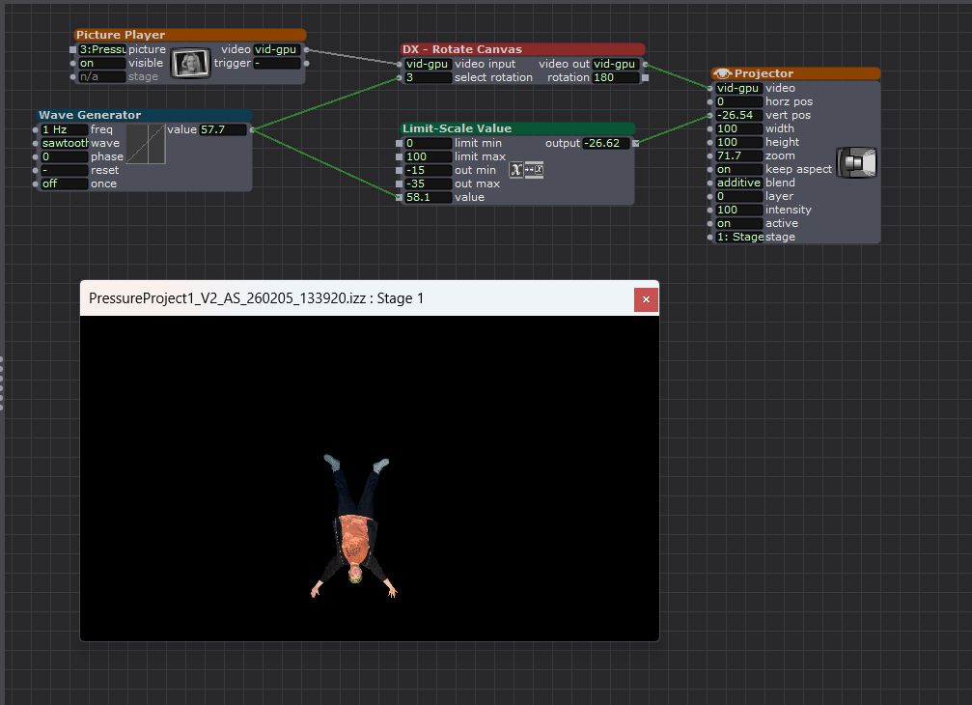972x705 pixels.
Task: Click the Projector zoom value field
Action: point(738,155)
